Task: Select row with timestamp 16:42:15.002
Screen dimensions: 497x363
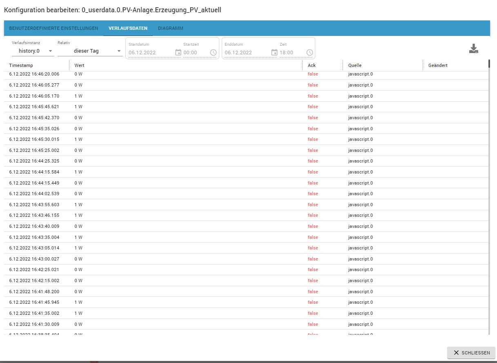Action: click(246, 281)
